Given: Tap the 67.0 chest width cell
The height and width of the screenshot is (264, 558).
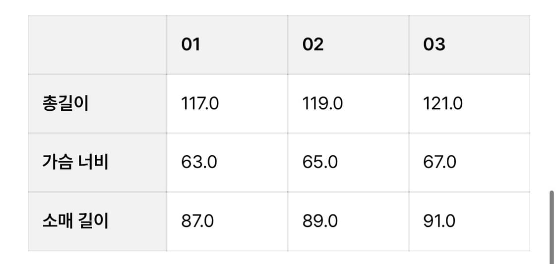Looking at the screenshot, I should click(x=440, y=162).
